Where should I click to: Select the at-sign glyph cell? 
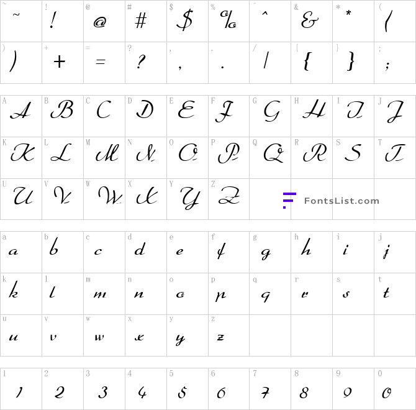point(104,21)
